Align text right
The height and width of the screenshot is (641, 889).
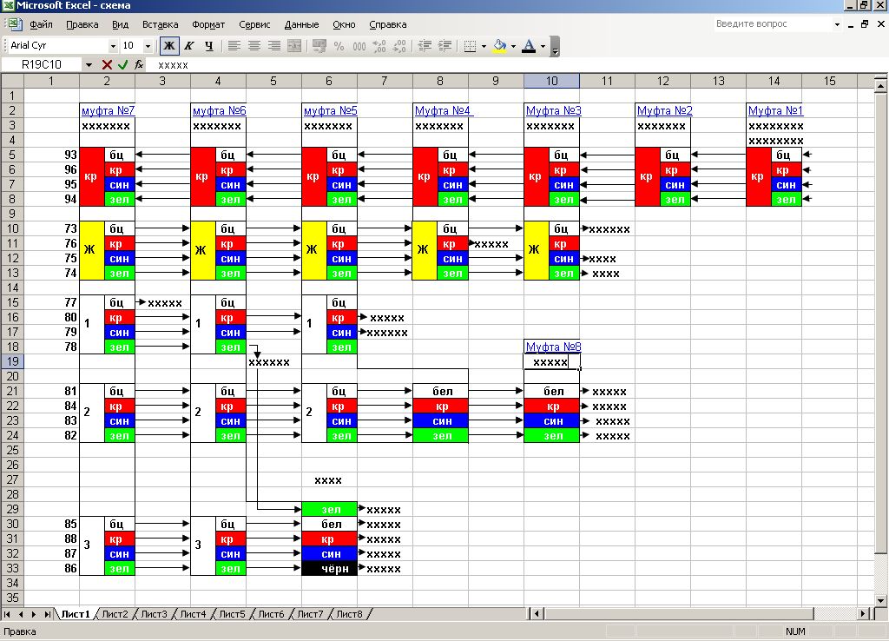tap(274, 46)
